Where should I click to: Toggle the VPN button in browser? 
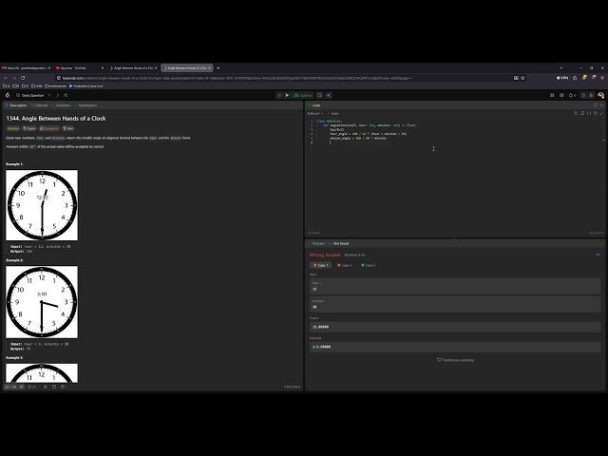coord(562,78)
